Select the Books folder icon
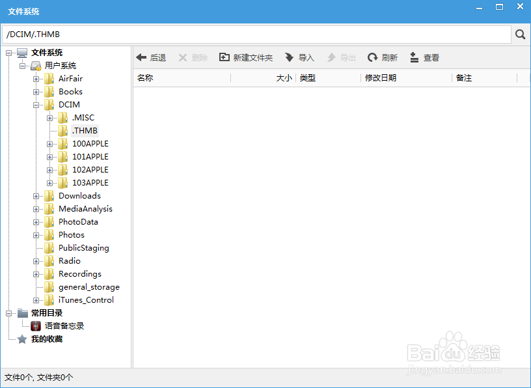 click(x=49, y=92)
